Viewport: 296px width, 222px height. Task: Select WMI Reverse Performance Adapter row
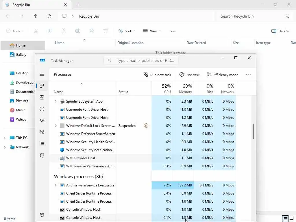tap(143, 166)
